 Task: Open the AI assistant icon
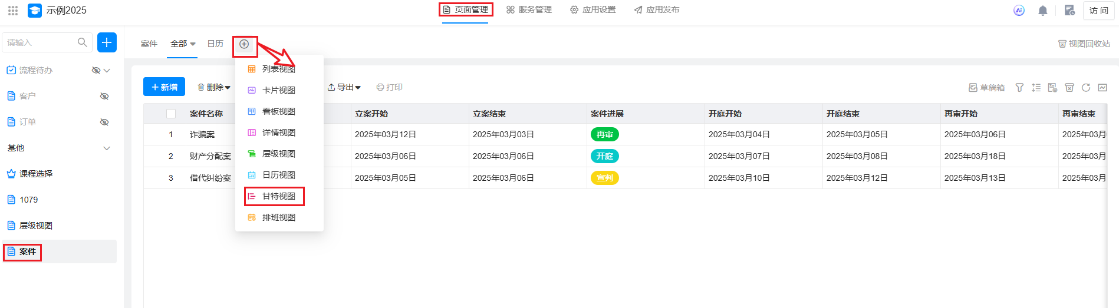coord(1019,11)
